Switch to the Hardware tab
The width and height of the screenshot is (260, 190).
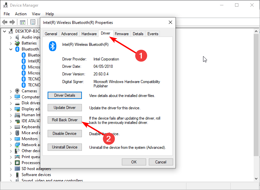coord(89,34)
